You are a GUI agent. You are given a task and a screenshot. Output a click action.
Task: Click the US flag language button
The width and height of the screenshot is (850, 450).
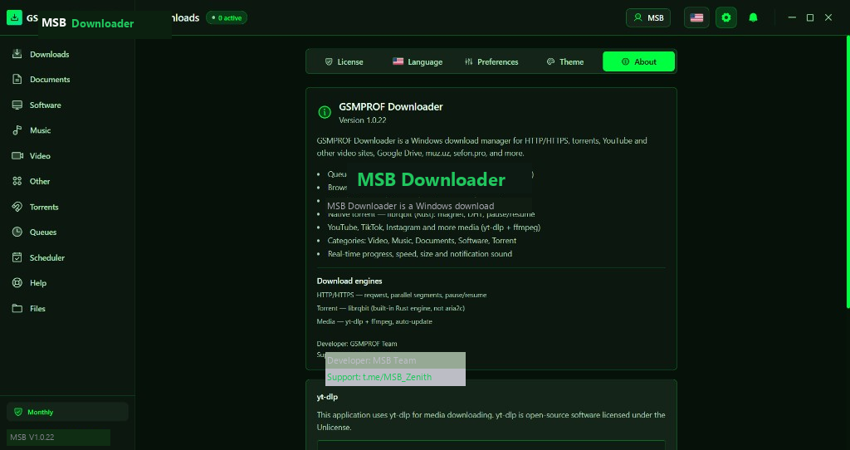click(x=696, y=17)
